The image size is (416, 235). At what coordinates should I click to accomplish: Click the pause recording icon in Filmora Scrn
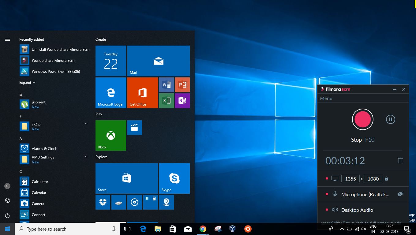click(390, 119)
